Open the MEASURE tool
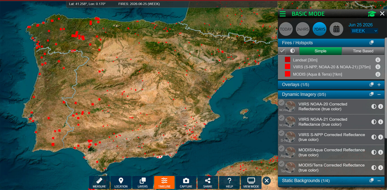This screenshot has width=387, height=190. coord(99,183)
